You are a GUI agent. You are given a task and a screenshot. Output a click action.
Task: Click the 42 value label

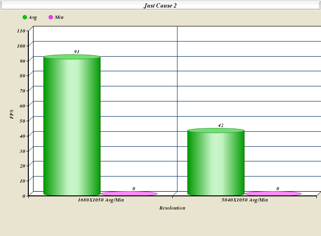coord(221,125)
